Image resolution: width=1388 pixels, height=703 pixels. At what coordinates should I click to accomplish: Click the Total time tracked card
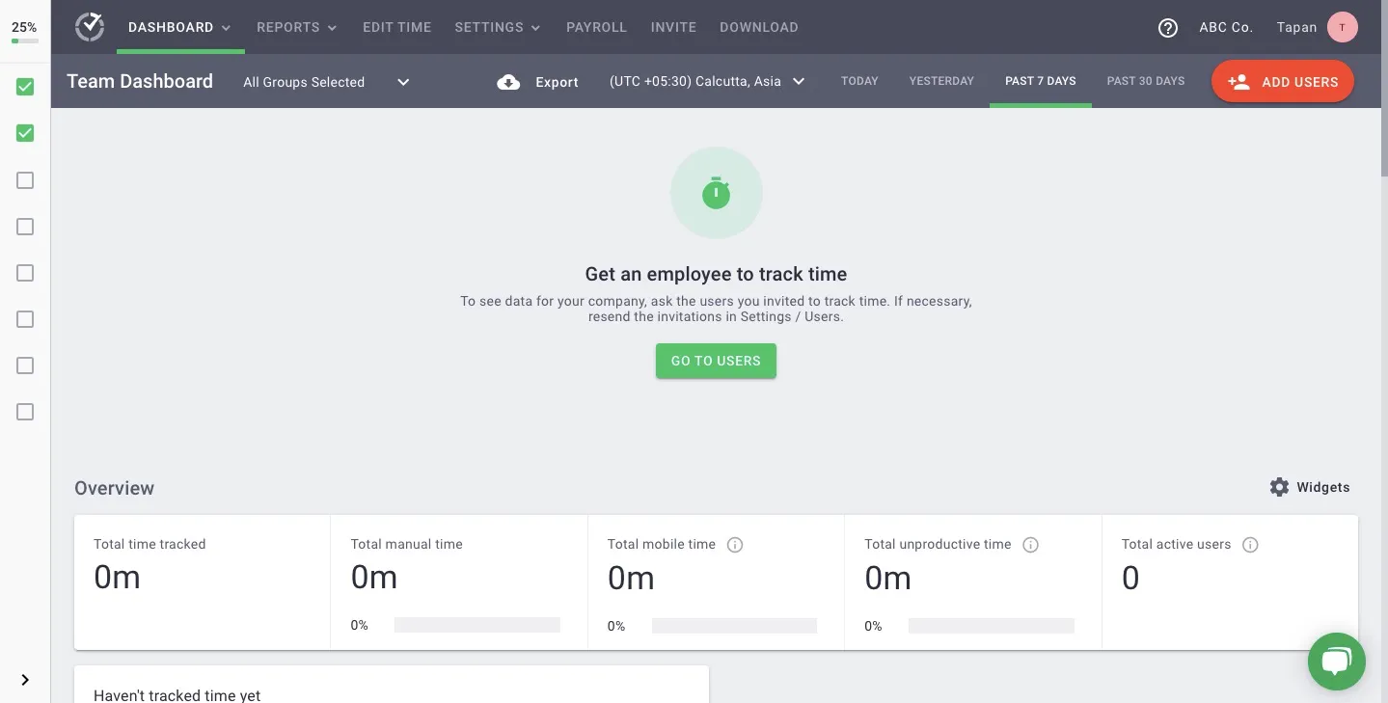(203, 581)
